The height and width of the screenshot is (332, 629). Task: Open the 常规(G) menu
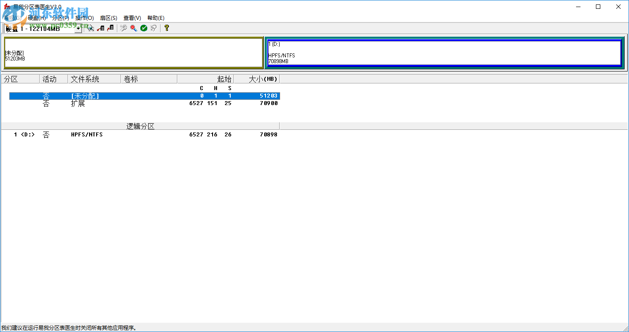[x=12, y=18]
